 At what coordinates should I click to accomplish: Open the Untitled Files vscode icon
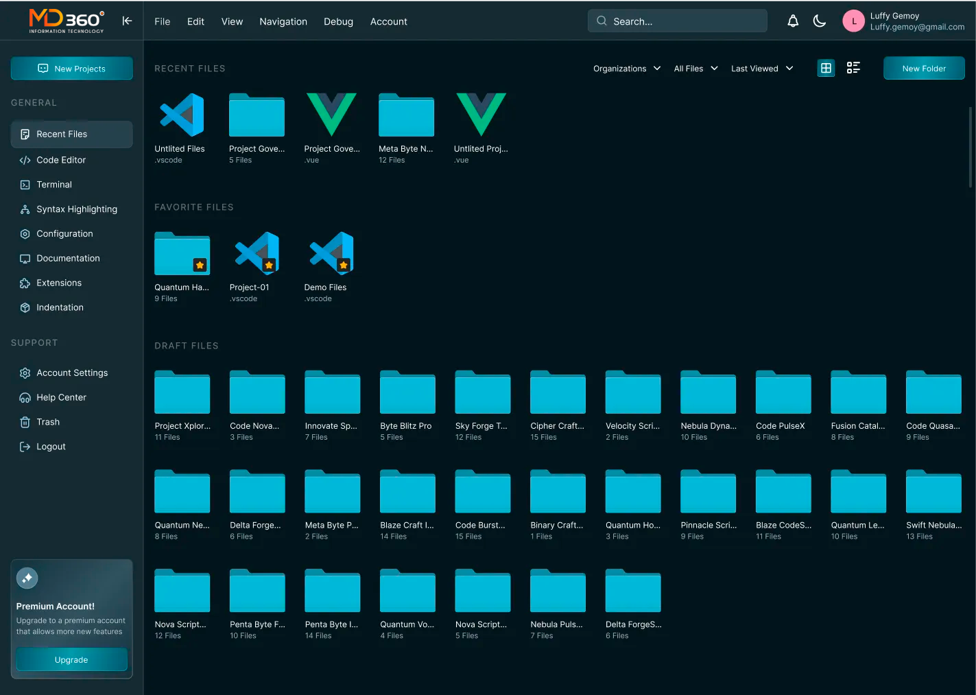(182, 115)
